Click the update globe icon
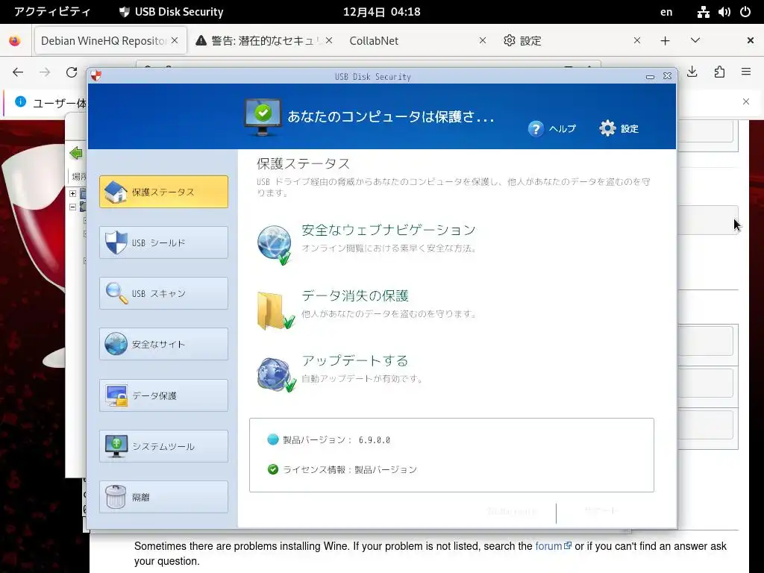Screen dimensions: 764x573 (x=276, y=375)
